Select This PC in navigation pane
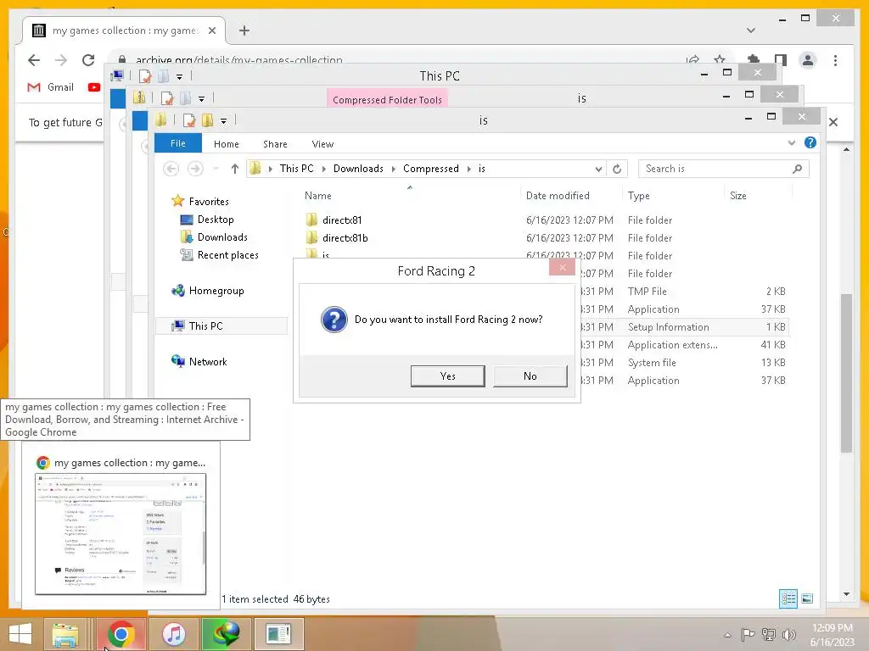869x651 pixels. (x=205, y=326)
